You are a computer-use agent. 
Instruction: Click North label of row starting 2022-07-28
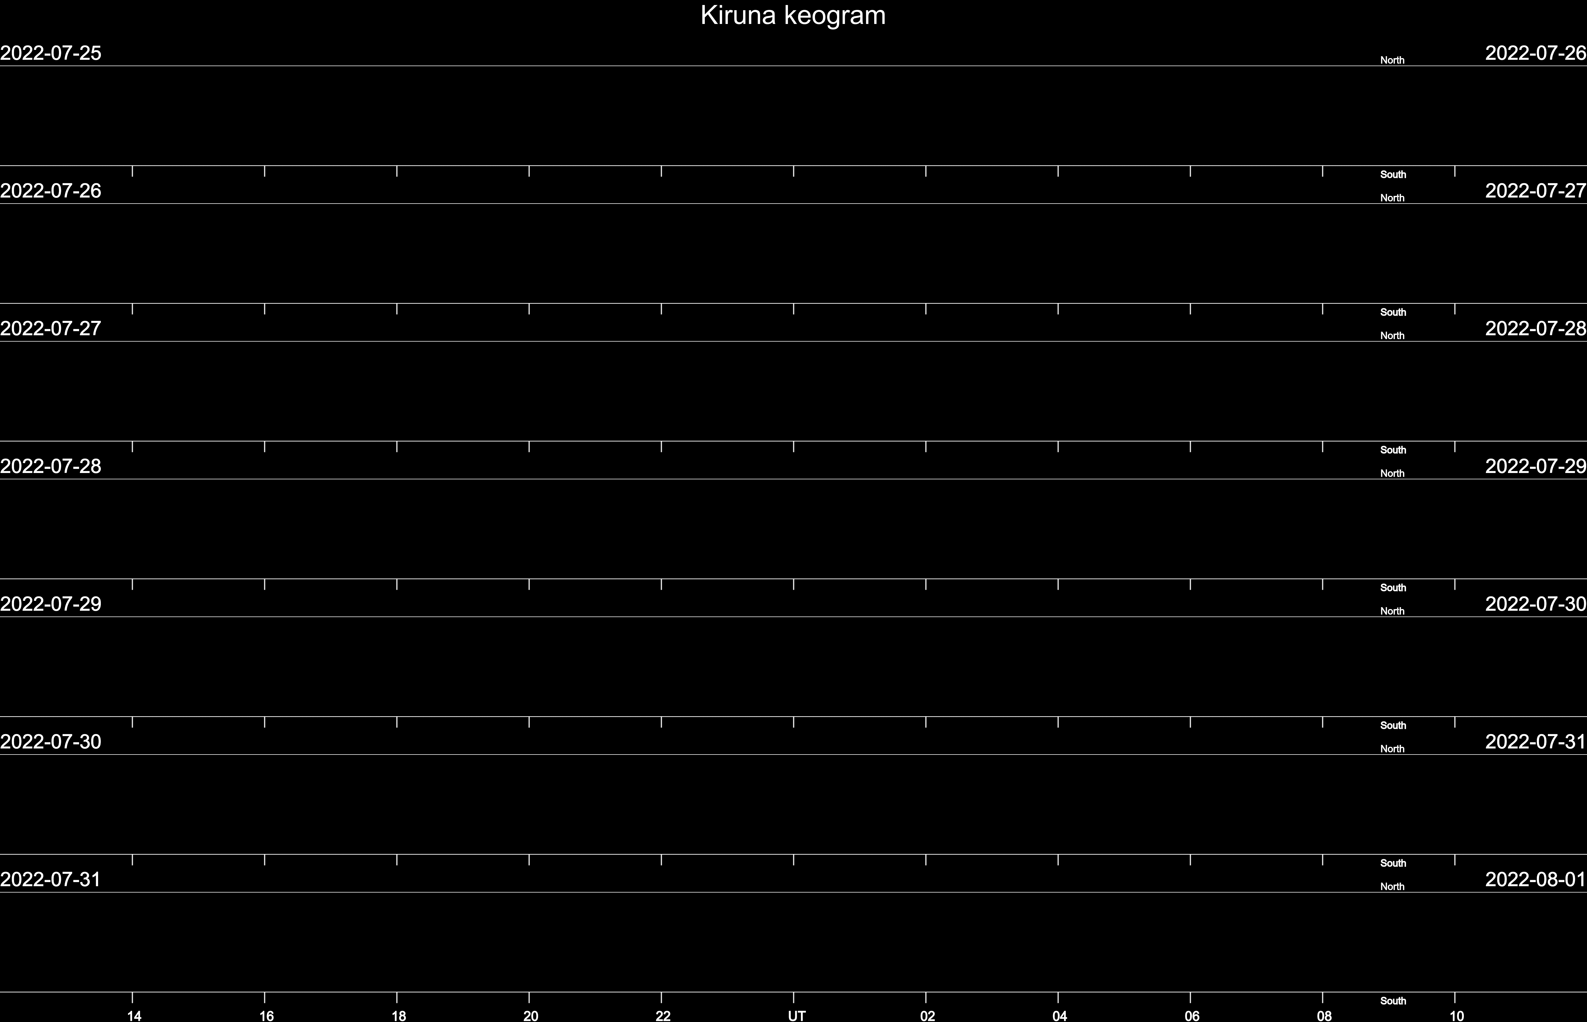click(1392, 473)
